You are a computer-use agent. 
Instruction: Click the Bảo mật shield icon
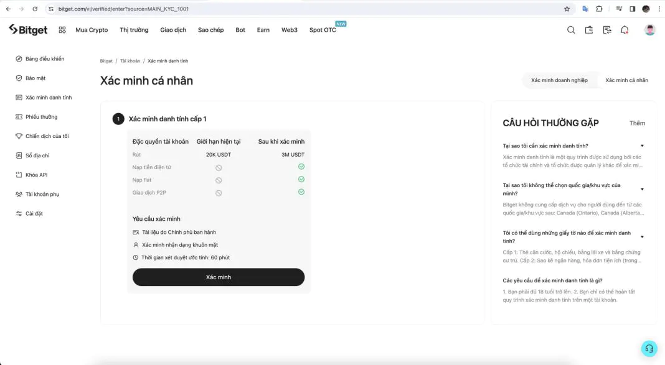click(19, 78)
